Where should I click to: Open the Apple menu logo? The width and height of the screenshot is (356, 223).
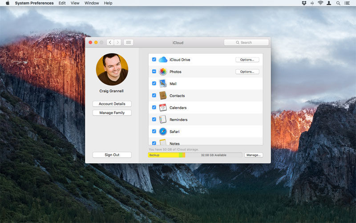[8, 3]
